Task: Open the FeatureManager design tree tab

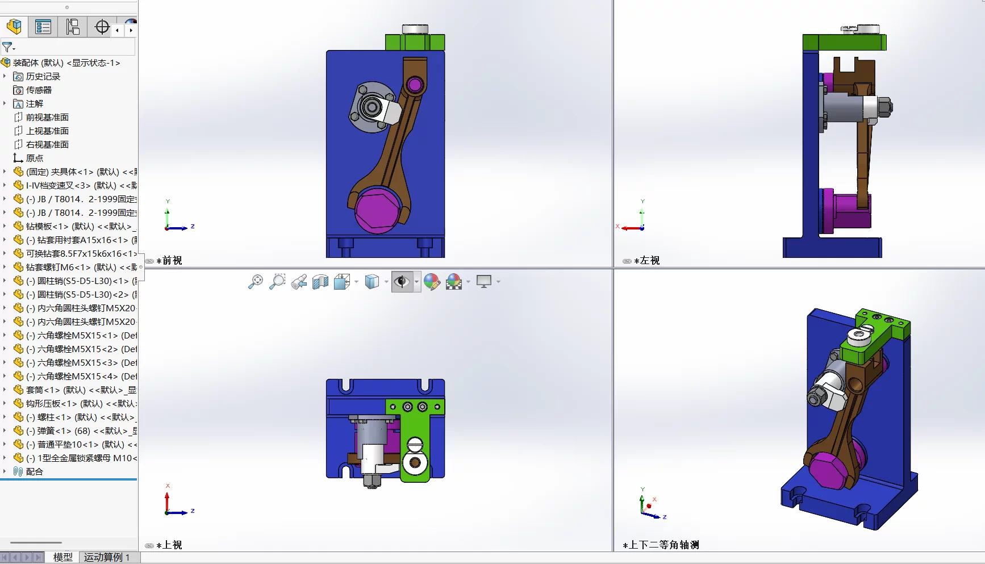Action: pos(14,27)
